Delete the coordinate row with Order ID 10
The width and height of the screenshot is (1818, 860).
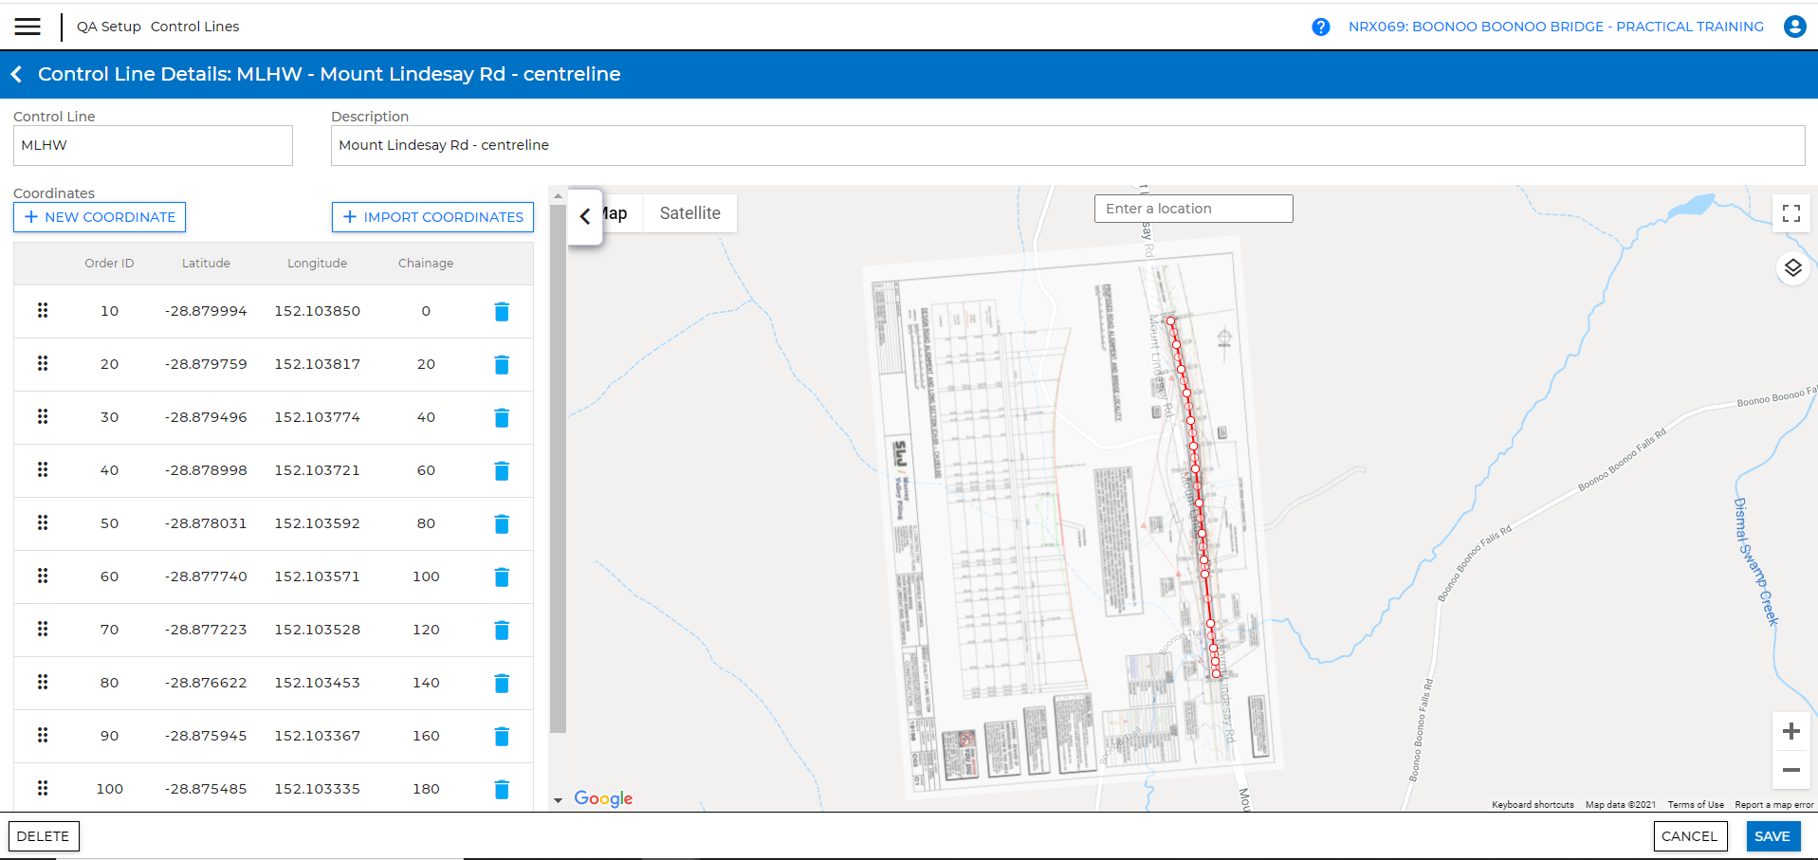(502, 312)
